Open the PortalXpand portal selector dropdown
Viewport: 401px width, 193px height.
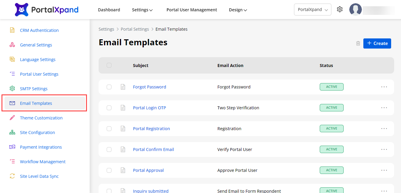click(x=313, y=10)
